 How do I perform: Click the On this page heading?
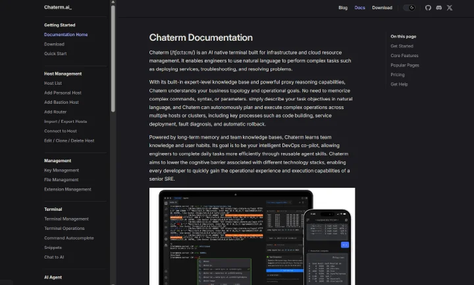tap(404, 37)
